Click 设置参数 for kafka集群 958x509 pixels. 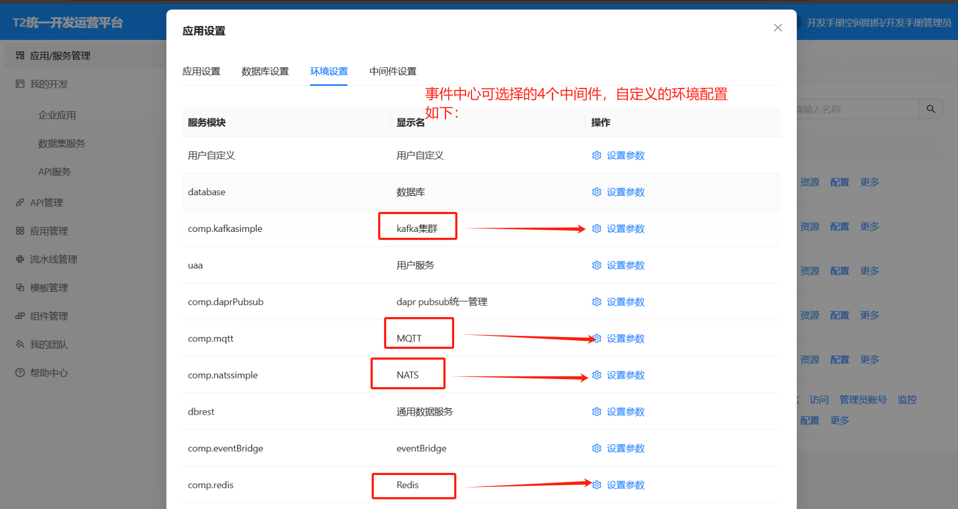point(625,229)
